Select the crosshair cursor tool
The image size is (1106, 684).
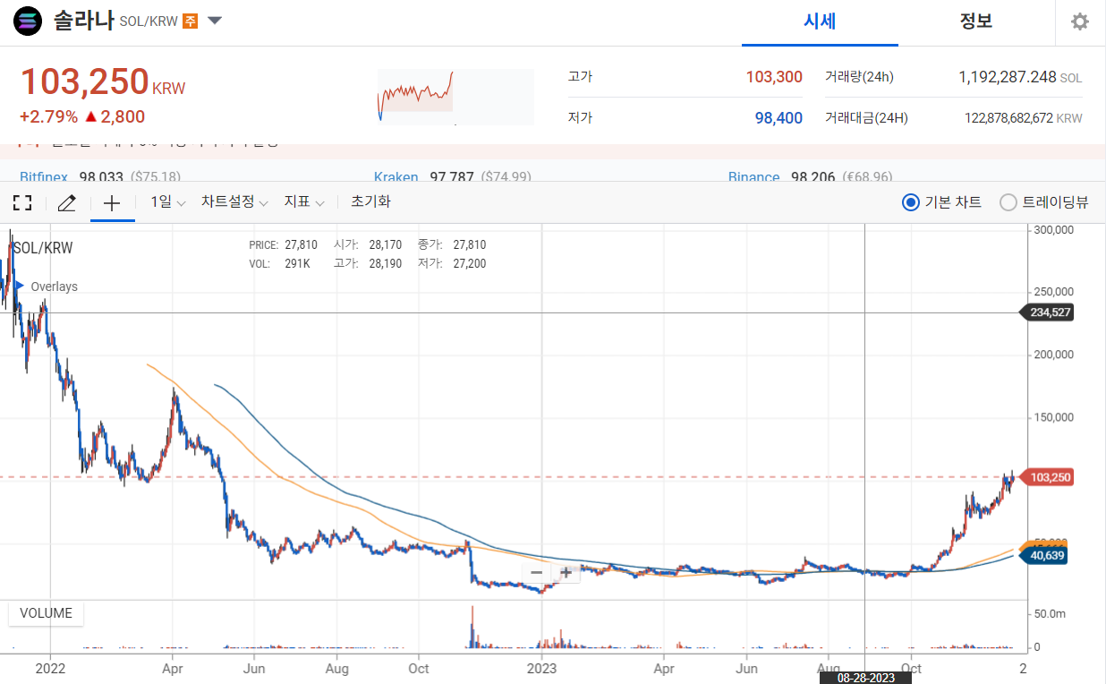(112, 202)
